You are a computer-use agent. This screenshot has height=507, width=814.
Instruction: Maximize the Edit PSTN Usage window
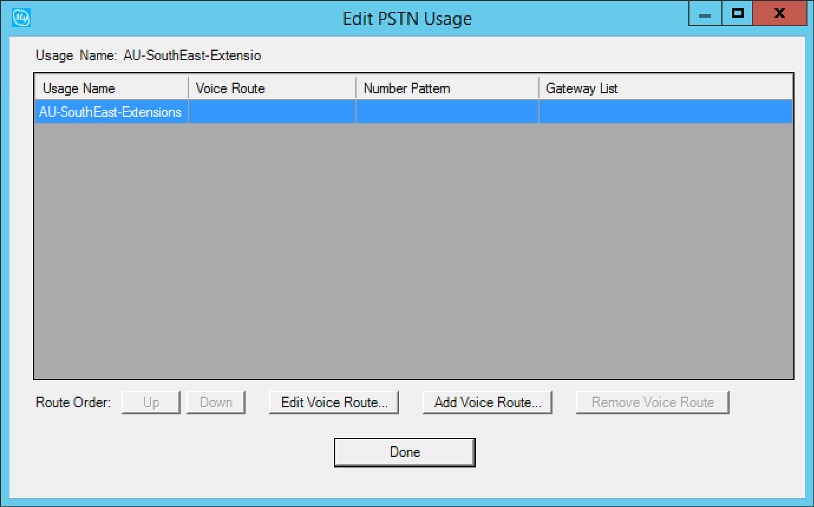(x=737, y=14)
